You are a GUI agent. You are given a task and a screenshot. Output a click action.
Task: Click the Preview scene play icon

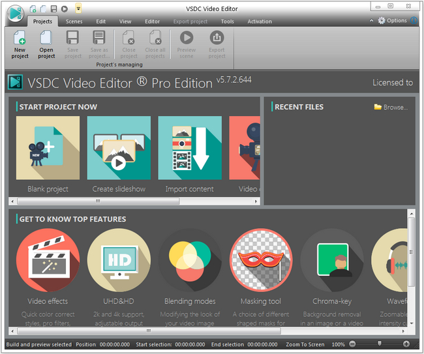tap(187, 38)
